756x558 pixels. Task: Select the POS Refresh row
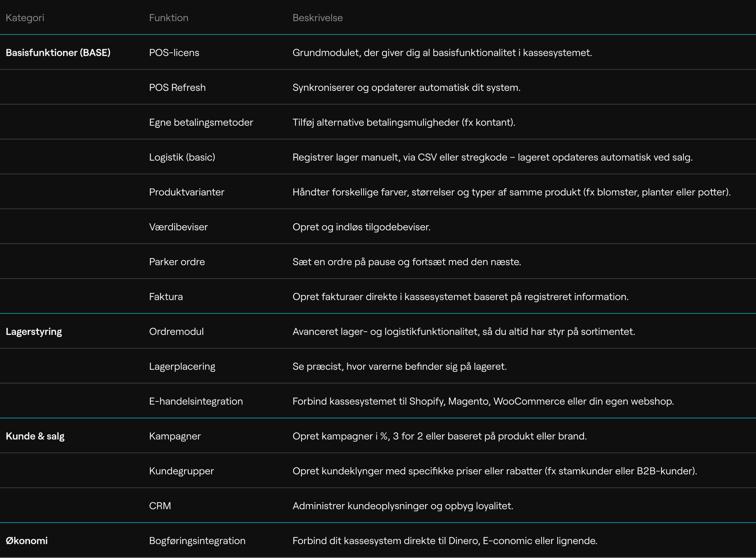177,88
